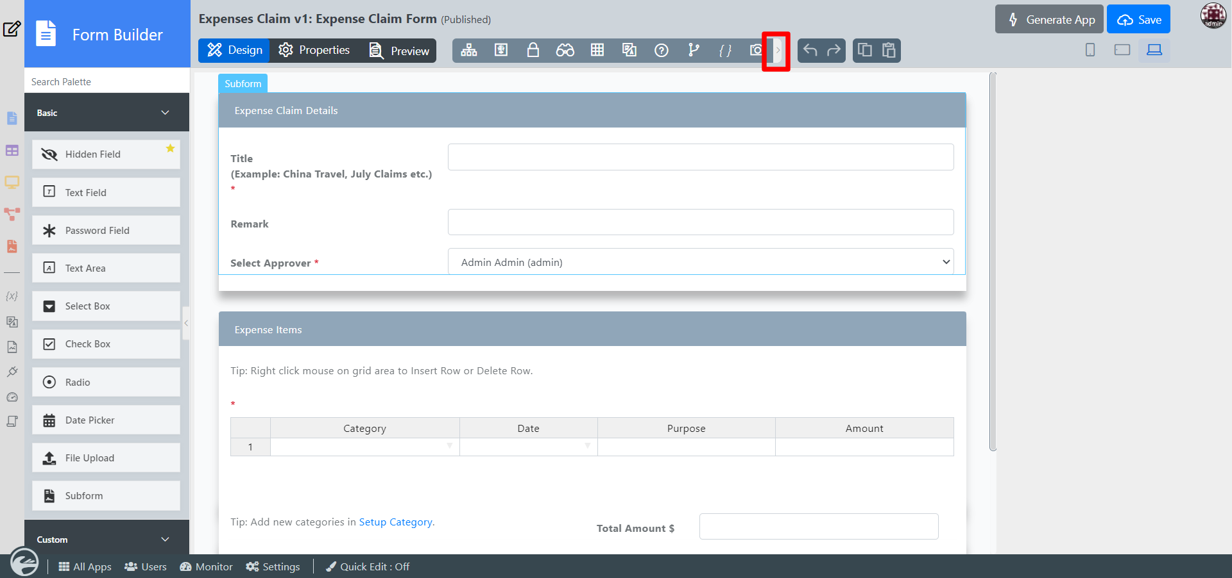Select the Check Box palette element
1232x578 pixels.
point(106,343)
